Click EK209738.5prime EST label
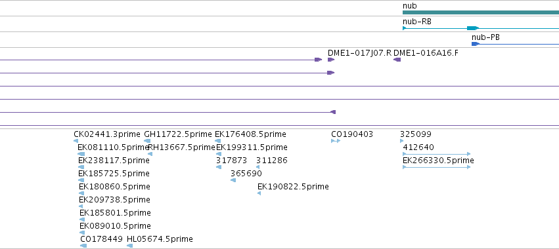 114,200
